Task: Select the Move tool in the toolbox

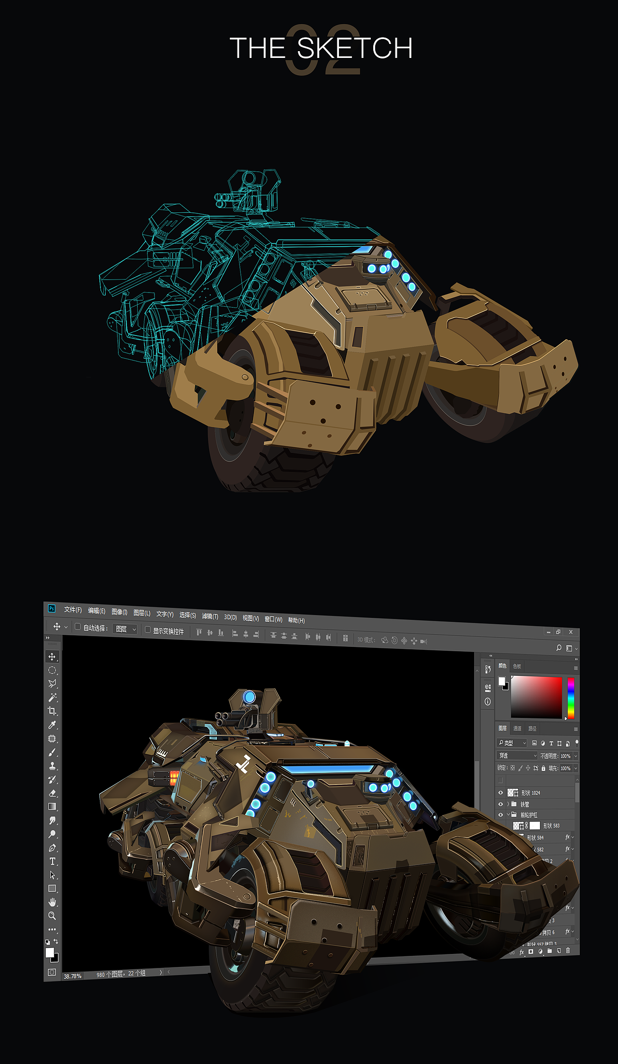Action: (x=52, y=657)
